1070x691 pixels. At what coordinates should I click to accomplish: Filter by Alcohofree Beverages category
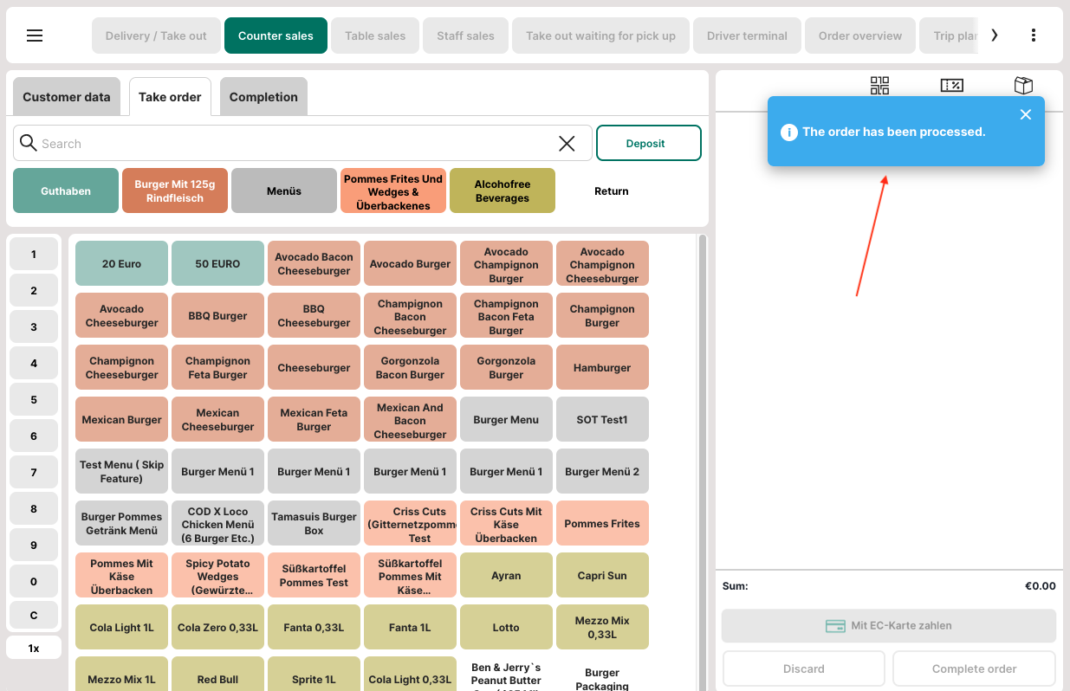point(502,191)
